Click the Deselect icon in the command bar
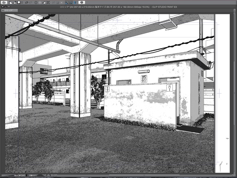Image resolution: width=237 pixels, height=178 pixels. 53,3
